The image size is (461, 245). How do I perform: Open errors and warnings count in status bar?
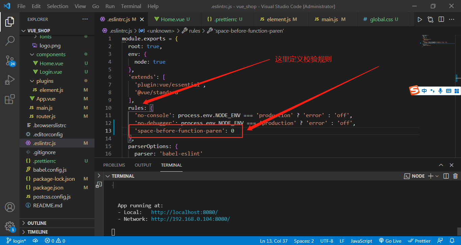coord(55,241)
